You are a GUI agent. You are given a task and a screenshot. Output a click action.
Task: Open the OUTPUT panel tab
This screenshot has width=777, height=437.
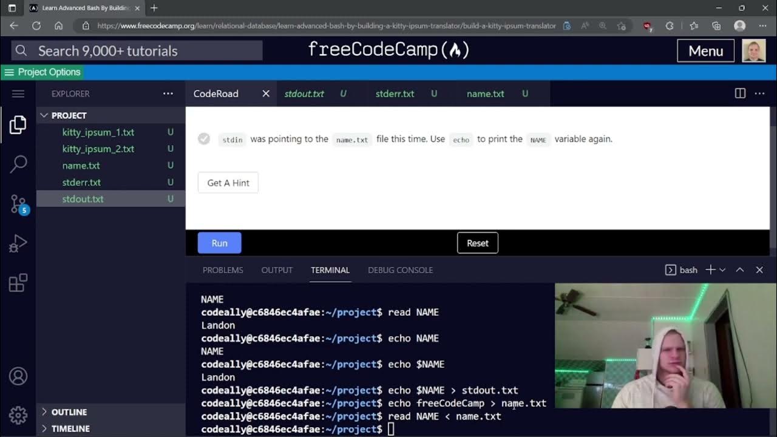(277, 270)
